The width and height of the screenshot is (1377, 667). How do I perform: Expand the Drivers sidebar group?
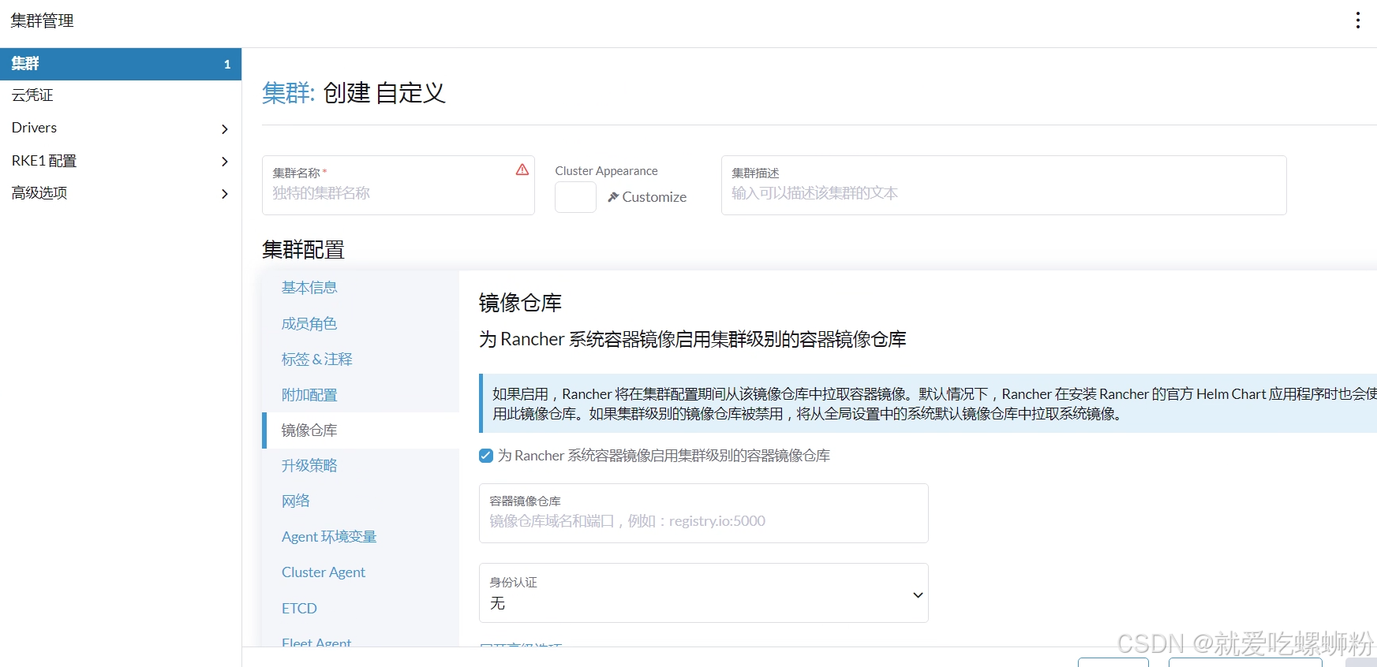225,129
